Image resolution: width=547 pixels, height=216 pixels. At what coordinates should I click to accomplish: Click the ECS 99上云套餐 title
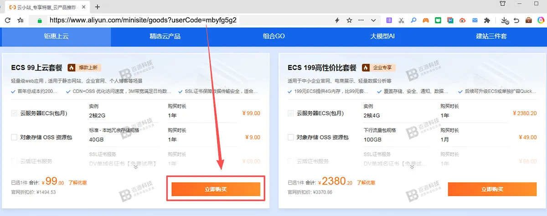37,67
